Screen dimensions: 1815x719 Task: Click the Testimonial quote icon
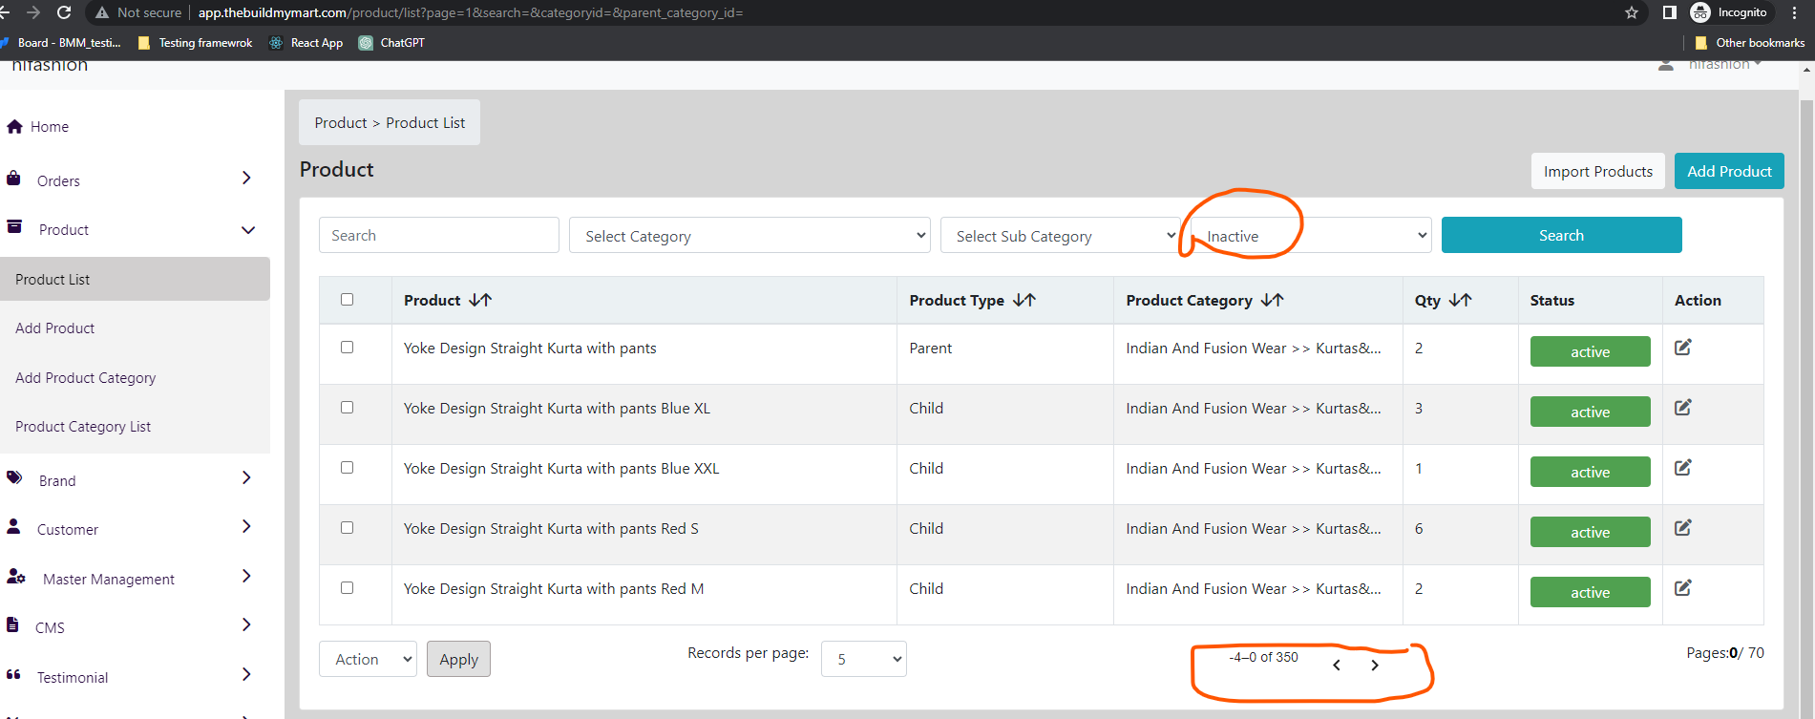click(x=13, y=674)
